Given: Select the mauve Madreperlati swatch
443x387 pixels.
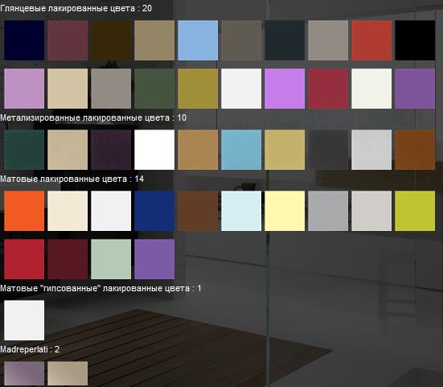Looking at the screenshot, I should (x=24, y=373).
